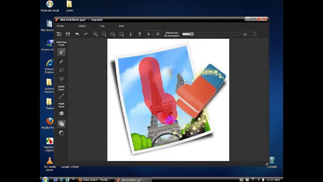Select the VLC media player desktop icon
This screenshot has width=323, height=182.
(50, 164)
